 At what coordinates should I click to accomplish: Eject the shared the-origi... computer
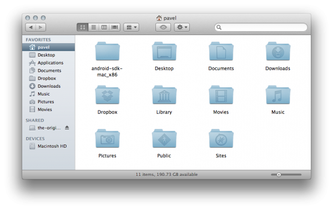[x=67, y=128]
